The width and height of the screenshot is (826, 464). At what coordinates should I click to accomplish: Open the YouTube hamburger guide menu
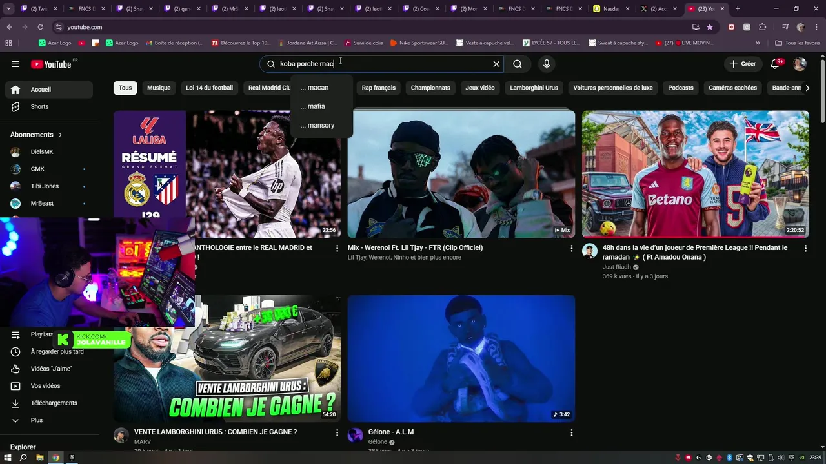[15, 64]
